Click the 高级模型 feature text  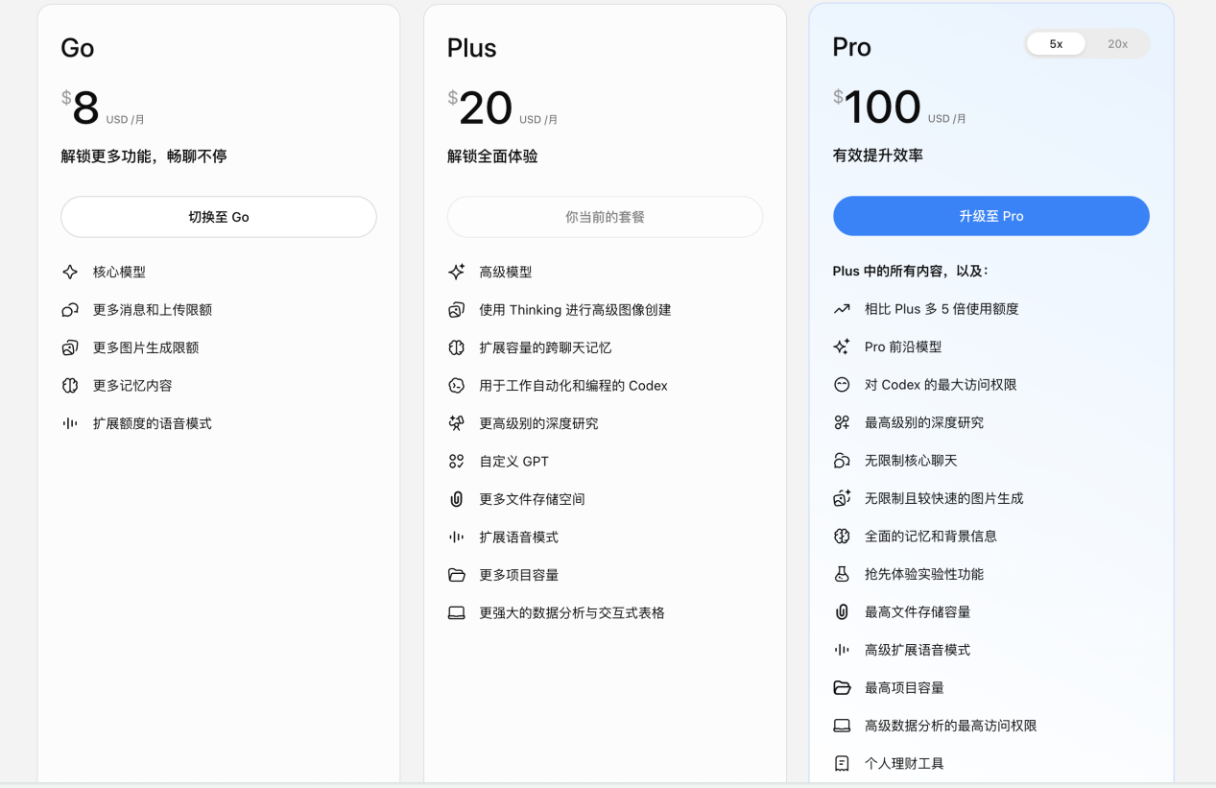[506, 273]
